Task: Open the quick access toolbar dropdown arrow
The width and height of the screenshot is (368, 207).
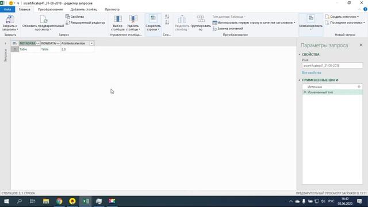Action: click(18, 3)
